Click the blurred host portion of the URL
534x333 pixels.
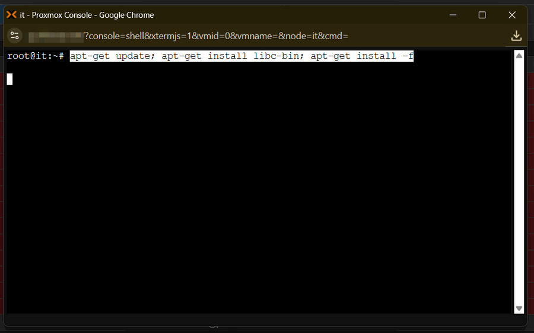coord(55,36)
